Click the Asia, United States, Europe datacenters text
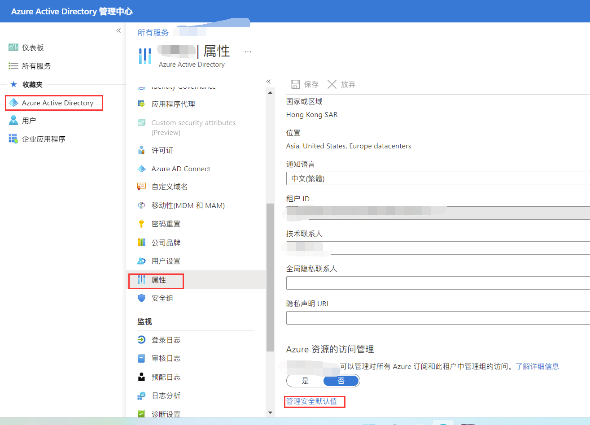The height and width of the screenshot is (425, 590). (x=349, y=146)
